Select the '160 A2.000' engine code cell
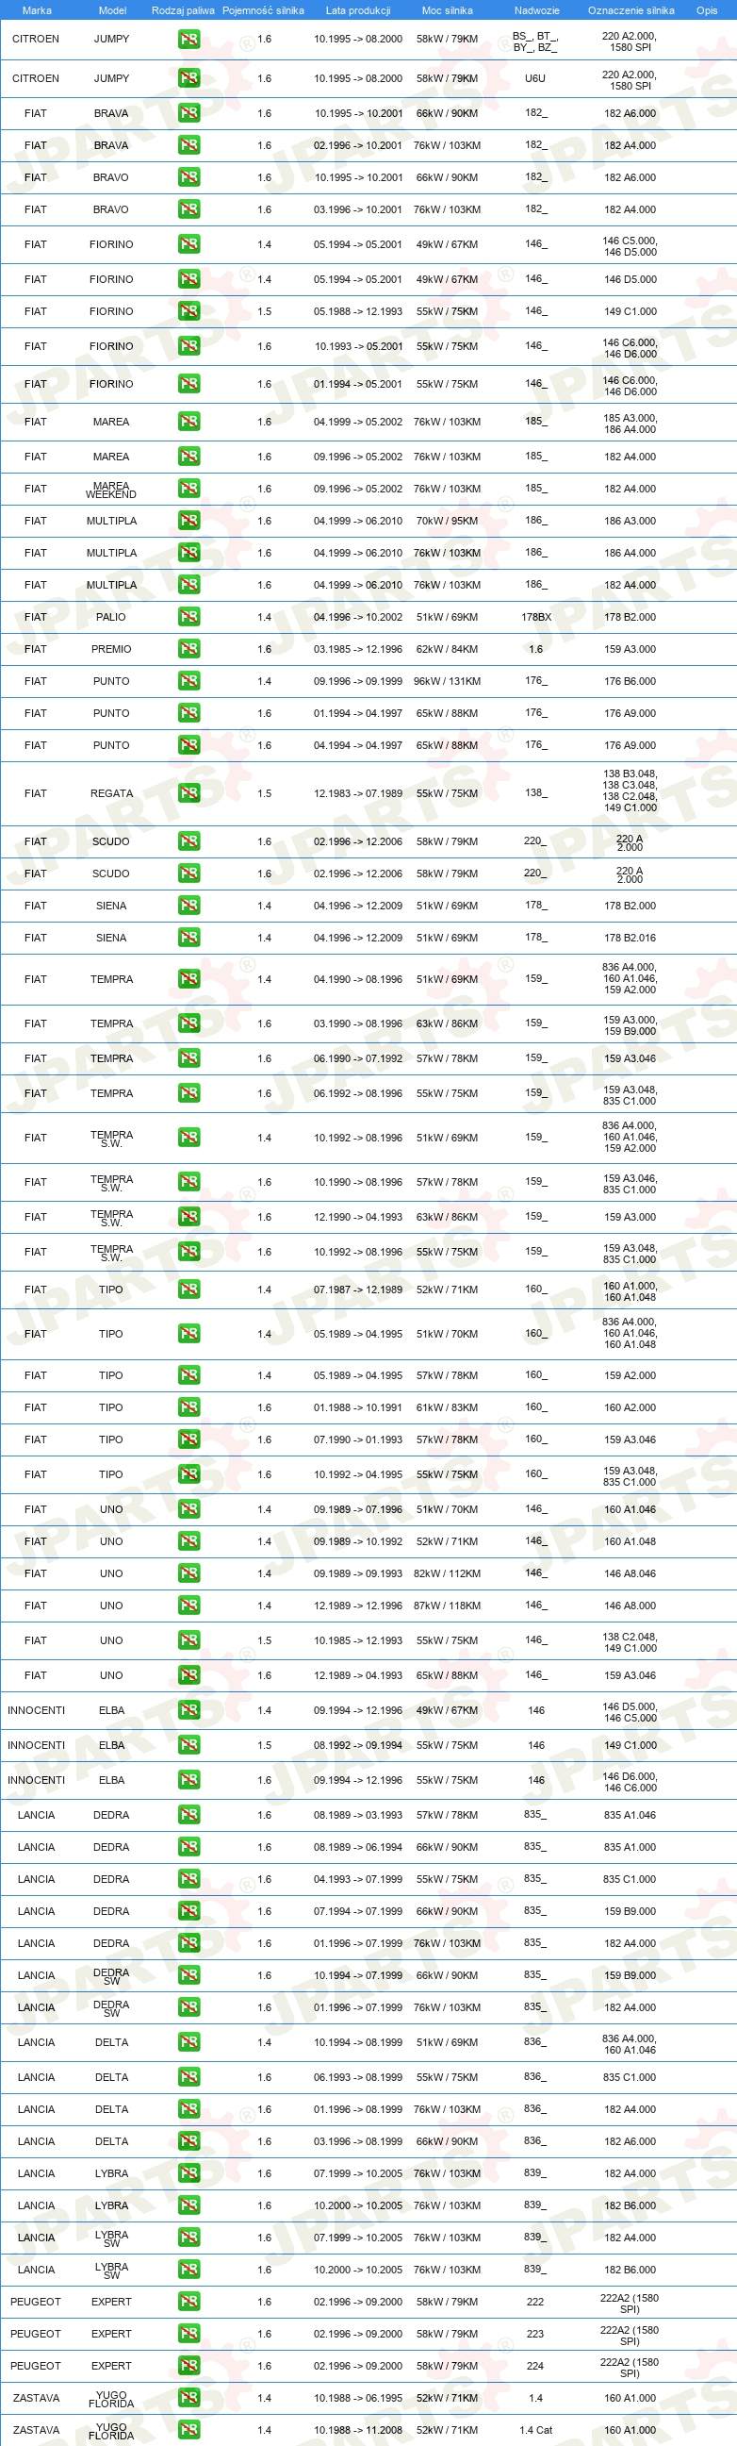 tap(630, 1408)
